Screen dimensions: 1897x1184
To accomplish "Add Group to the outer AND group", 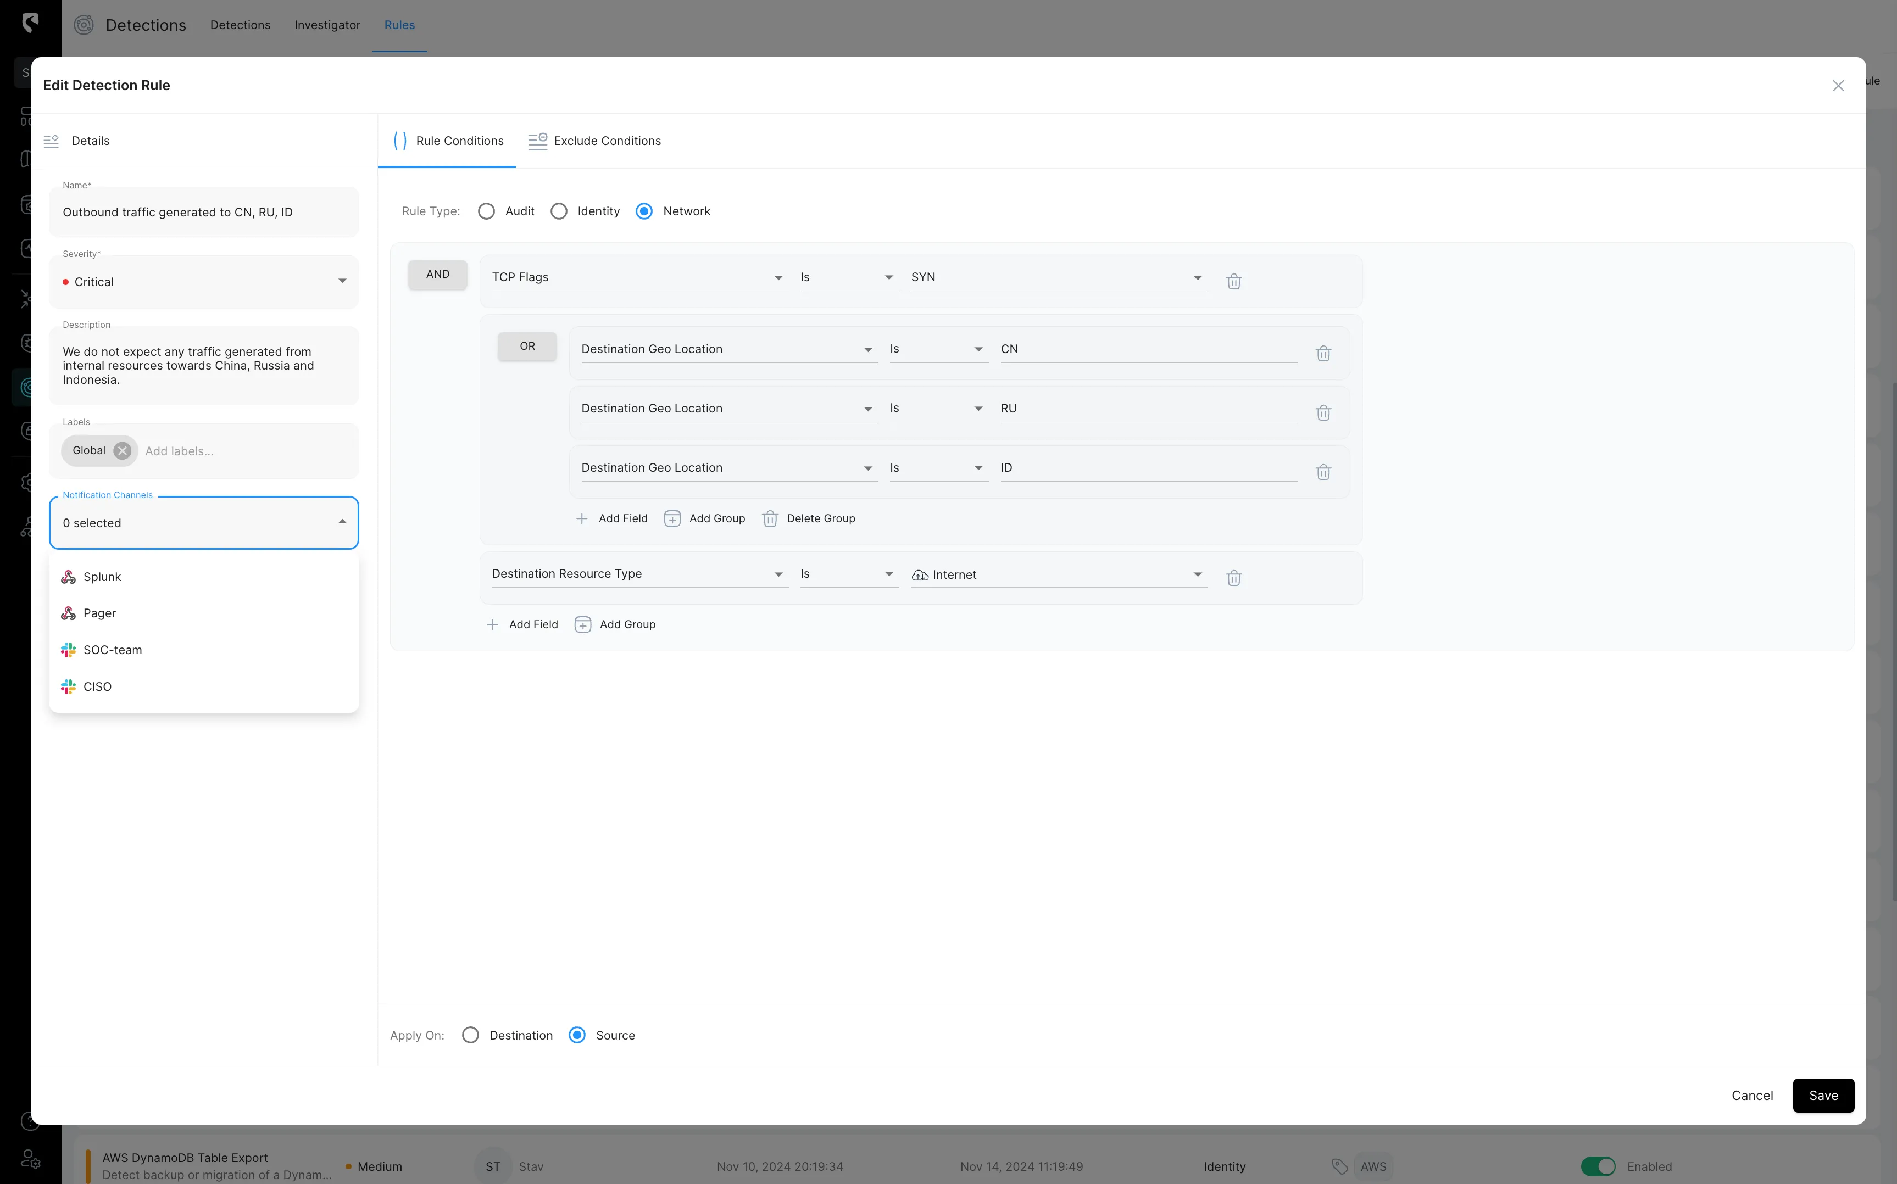I will 615,624.
